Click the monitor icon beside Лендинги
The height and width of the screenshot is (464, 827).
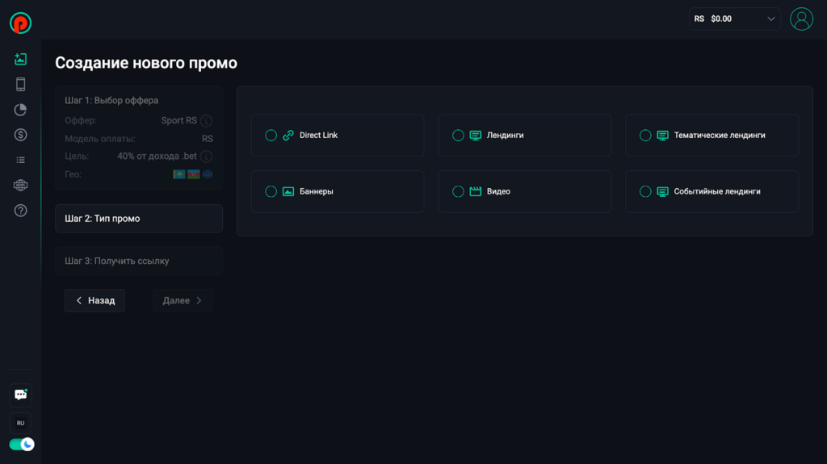coord(475,136)
